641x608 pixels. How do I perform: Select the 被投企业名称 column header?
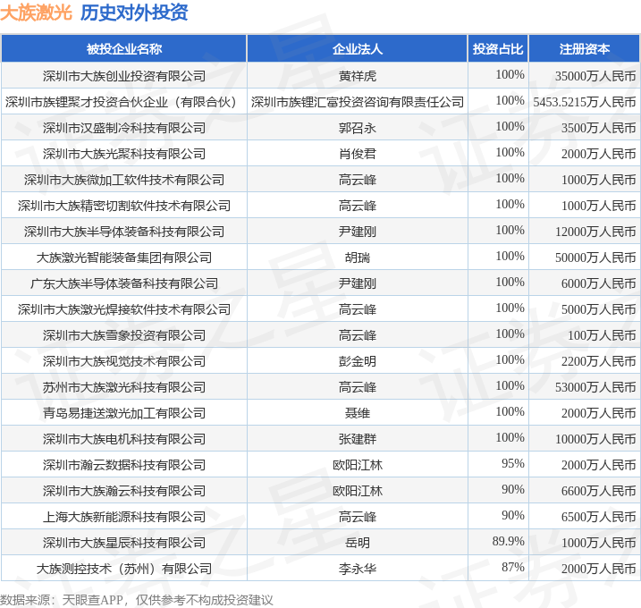pos(124,49)
